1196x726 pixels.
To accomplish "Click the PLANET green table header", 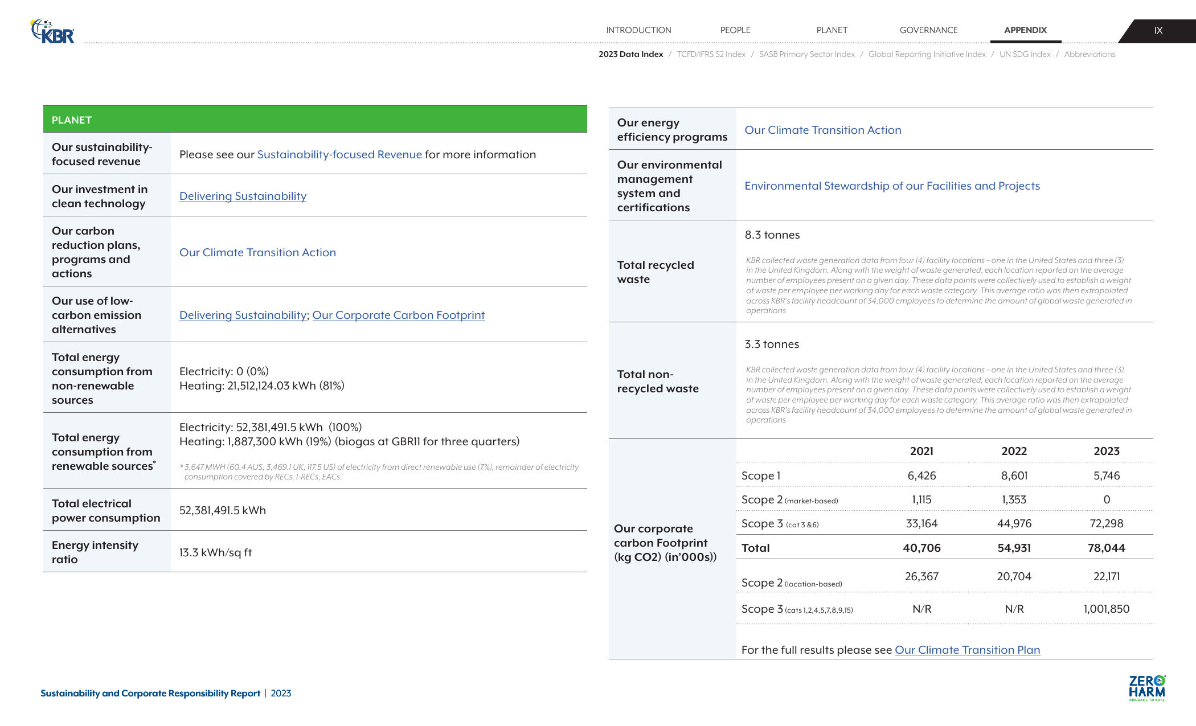I will tap(315, 120).
